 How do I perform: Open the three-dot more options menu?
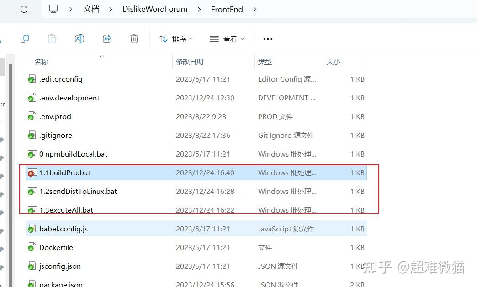[x=268, y=39]
